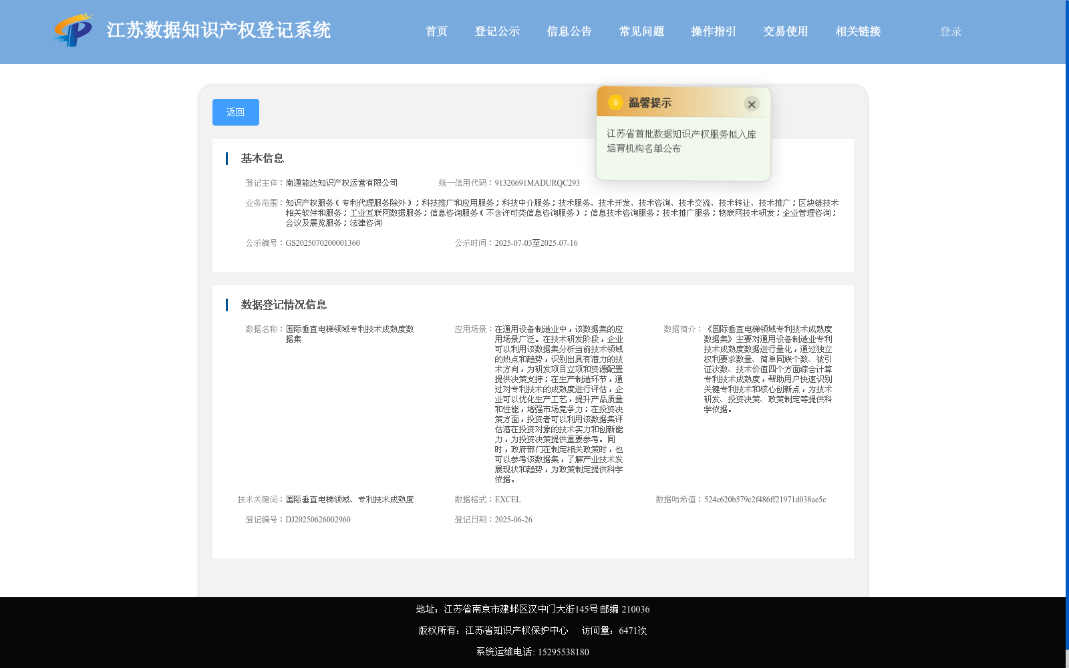Select the 业务范围 description text
Viewport: 1069px width, 668px height.
(562, 213)
